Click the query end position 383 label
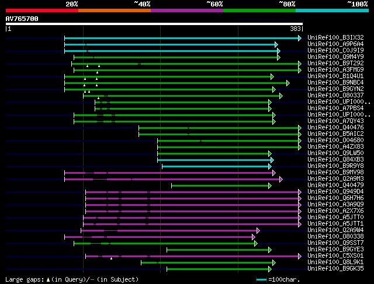Screen dimensions: 374x284 [295, 29]
